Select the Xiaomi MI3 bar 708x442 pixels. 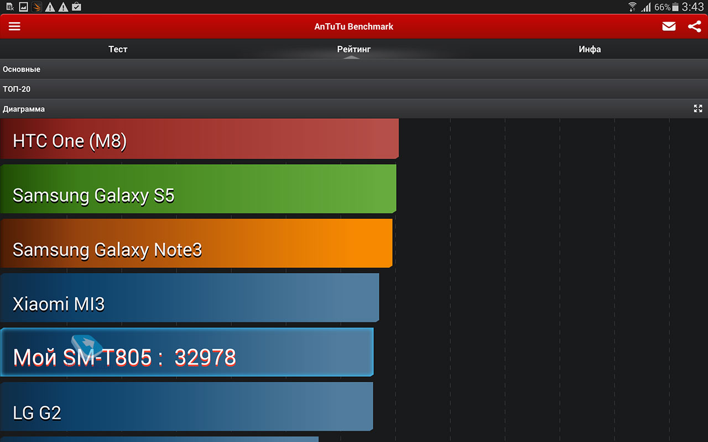(x=190, y=298)
